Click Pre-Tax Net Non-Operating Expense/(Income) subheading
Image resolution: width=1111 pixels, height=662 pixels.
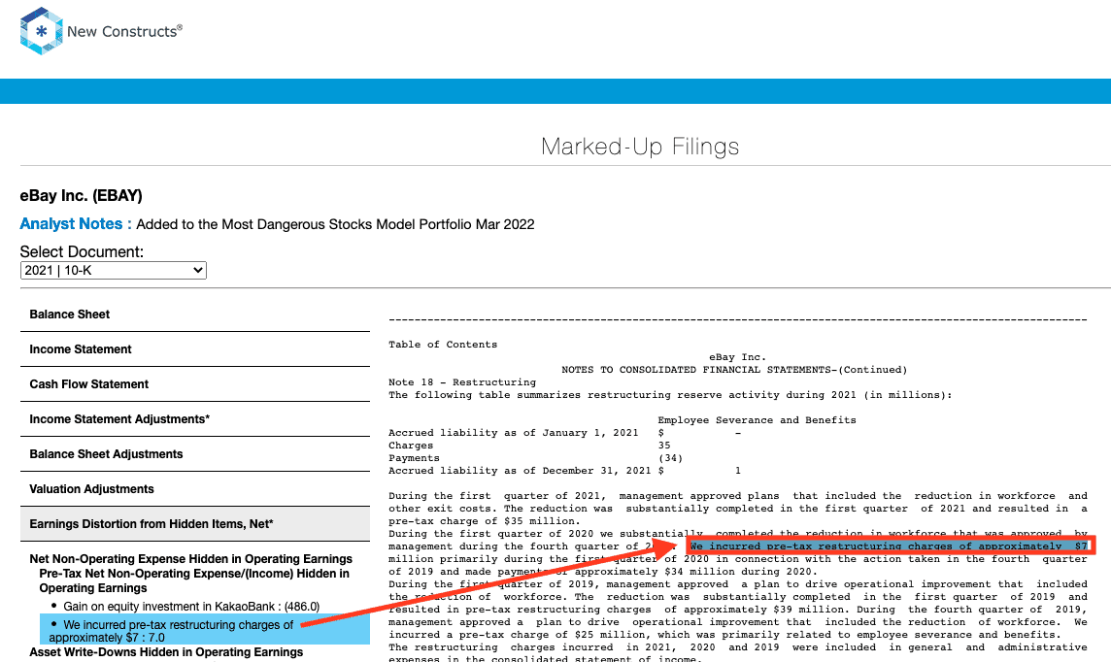[194, 580]
